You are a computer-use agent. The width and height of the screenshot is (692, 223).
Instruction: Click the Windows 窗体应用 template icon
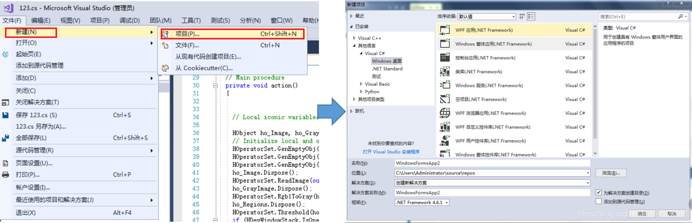pyautogui.click(x=445, y=44)
